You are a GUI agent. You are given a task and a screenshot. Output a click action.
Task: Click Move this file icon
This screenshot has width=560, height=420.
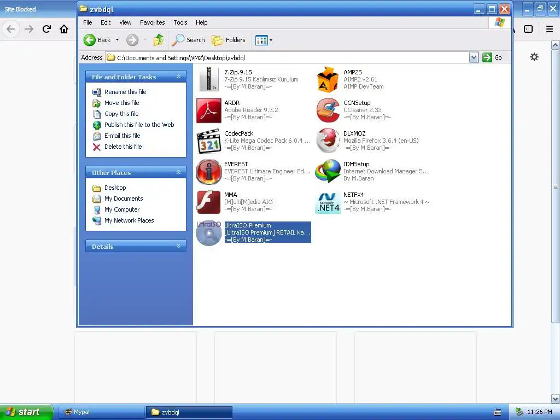[97, 103]
